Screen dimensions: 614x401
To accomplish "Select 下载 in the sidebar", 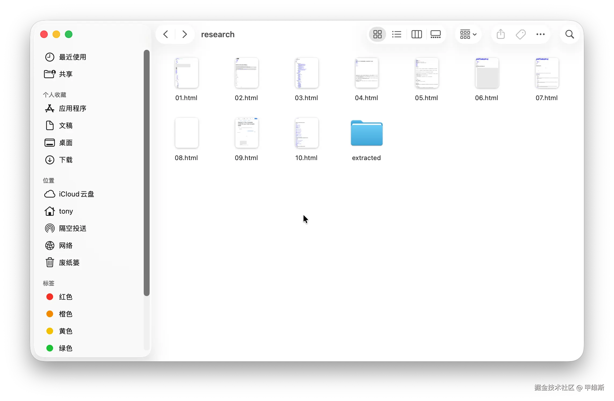I will pyautogui.click(x=66, y=160).
